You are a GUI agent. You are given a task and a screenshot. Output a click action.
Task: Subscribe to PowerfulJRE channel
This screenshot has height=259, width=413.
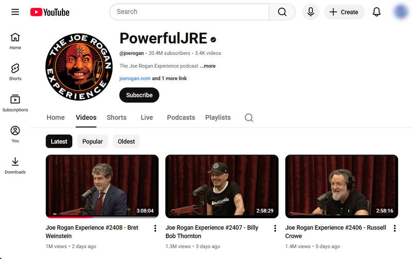139,95
